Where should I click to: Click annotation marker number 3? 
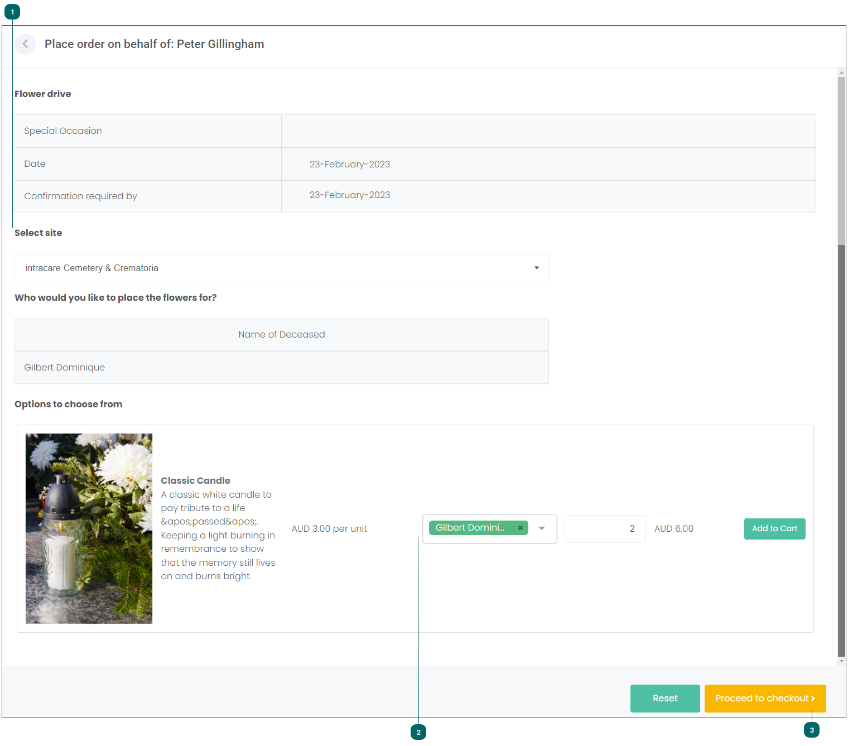coord(812,730)
